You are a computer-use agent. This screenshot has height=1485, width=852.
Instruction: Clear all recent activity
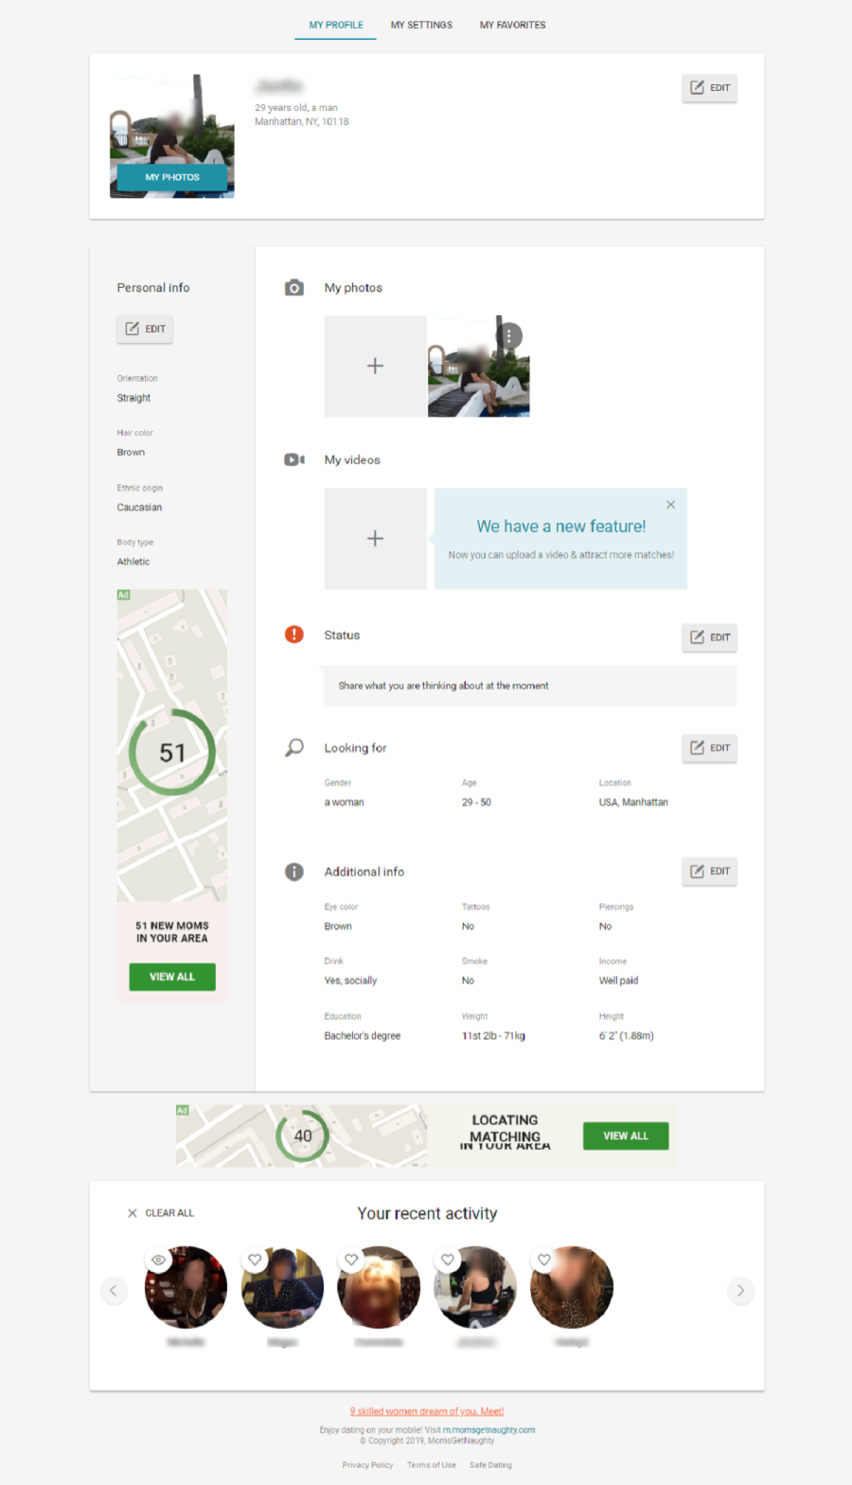pos(160,1213)
